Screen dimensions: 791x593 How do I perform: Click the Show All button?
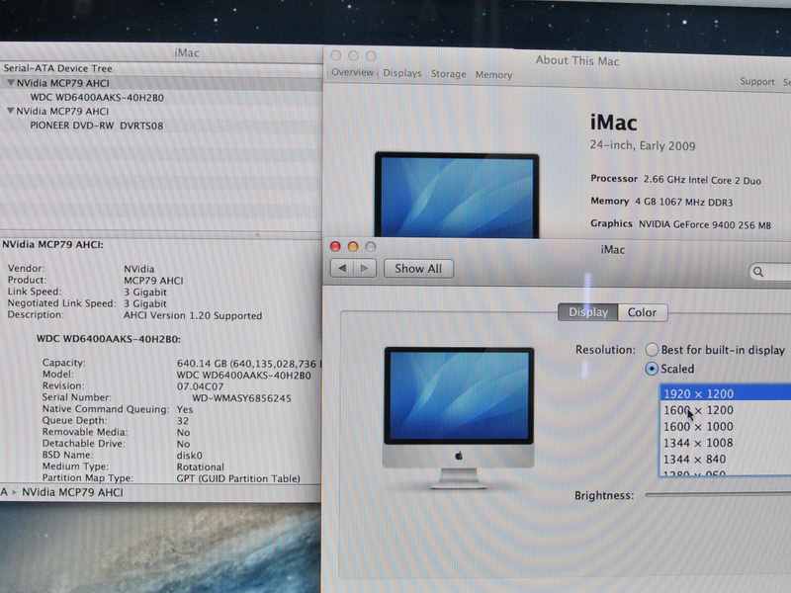[x=418, y=269]
